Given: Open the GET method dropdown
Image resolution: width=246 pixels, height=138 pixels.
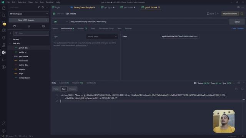Looking at the screenshot, I should (60, 22).
